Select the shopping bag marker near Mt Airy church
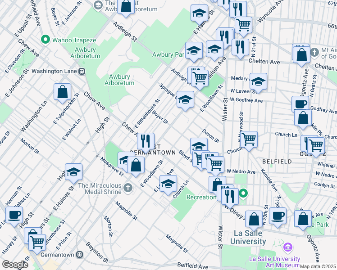Viewport: 337px width, 270px height. (301, 55)
